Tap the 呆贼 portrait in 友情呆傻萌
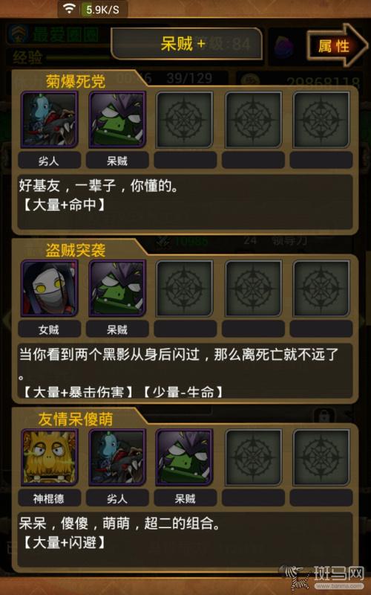Screen dimensions: 371x595 185,457
